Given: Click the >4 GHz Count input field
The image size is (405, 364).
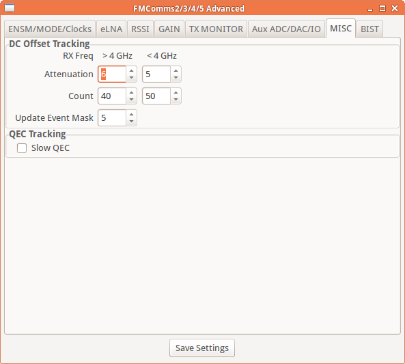Looking at the screenshot, I should [112, 96].
